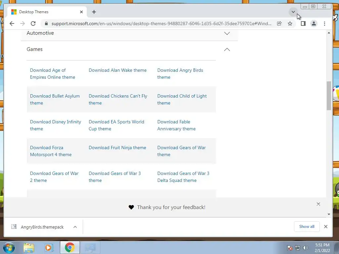Open Download Forza Motorsport 4 theme
Screen dimensions: 339x254
pyautogui.click(x=51, y=151)
